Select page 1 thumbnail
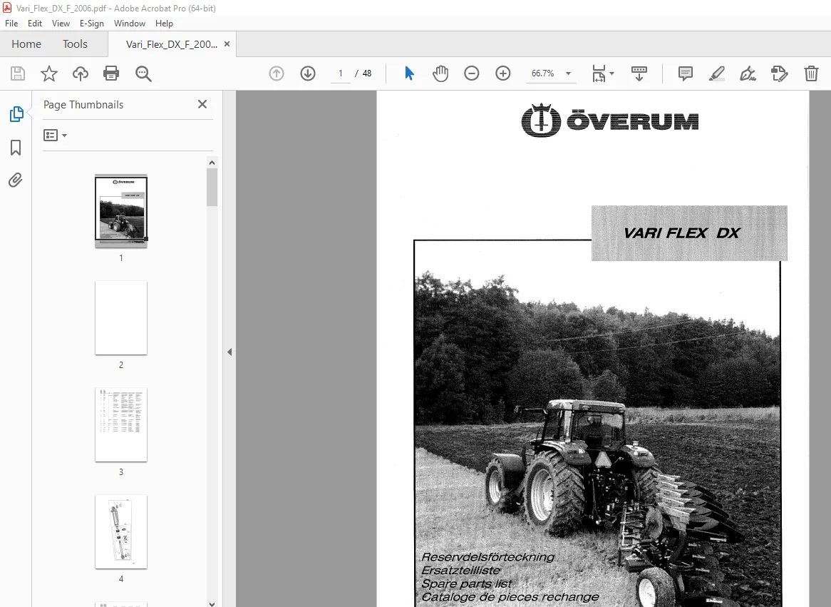The height and width of the screenshot is (607, 831). click(x=121, y=211)
